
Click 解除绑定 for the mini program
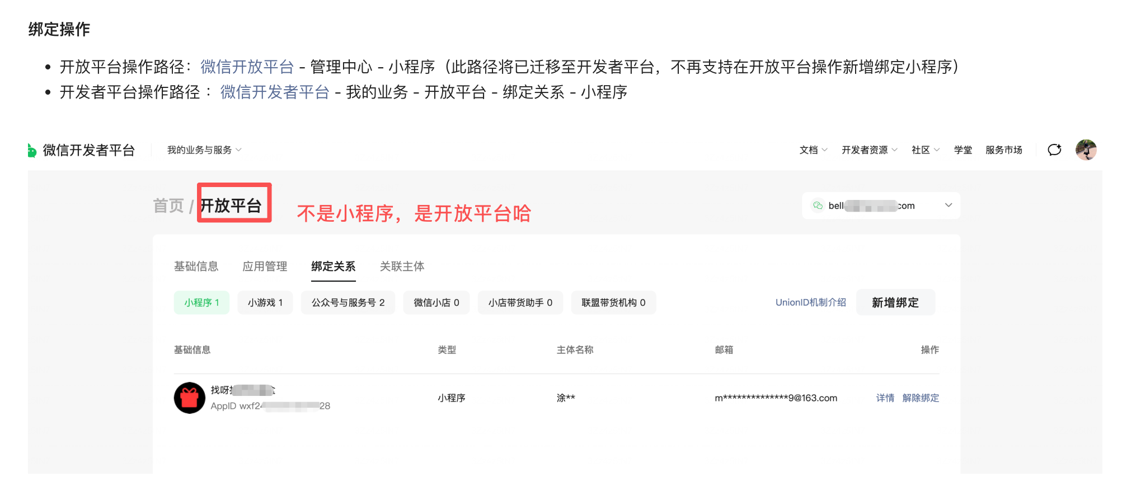click(x=921, y=398)
